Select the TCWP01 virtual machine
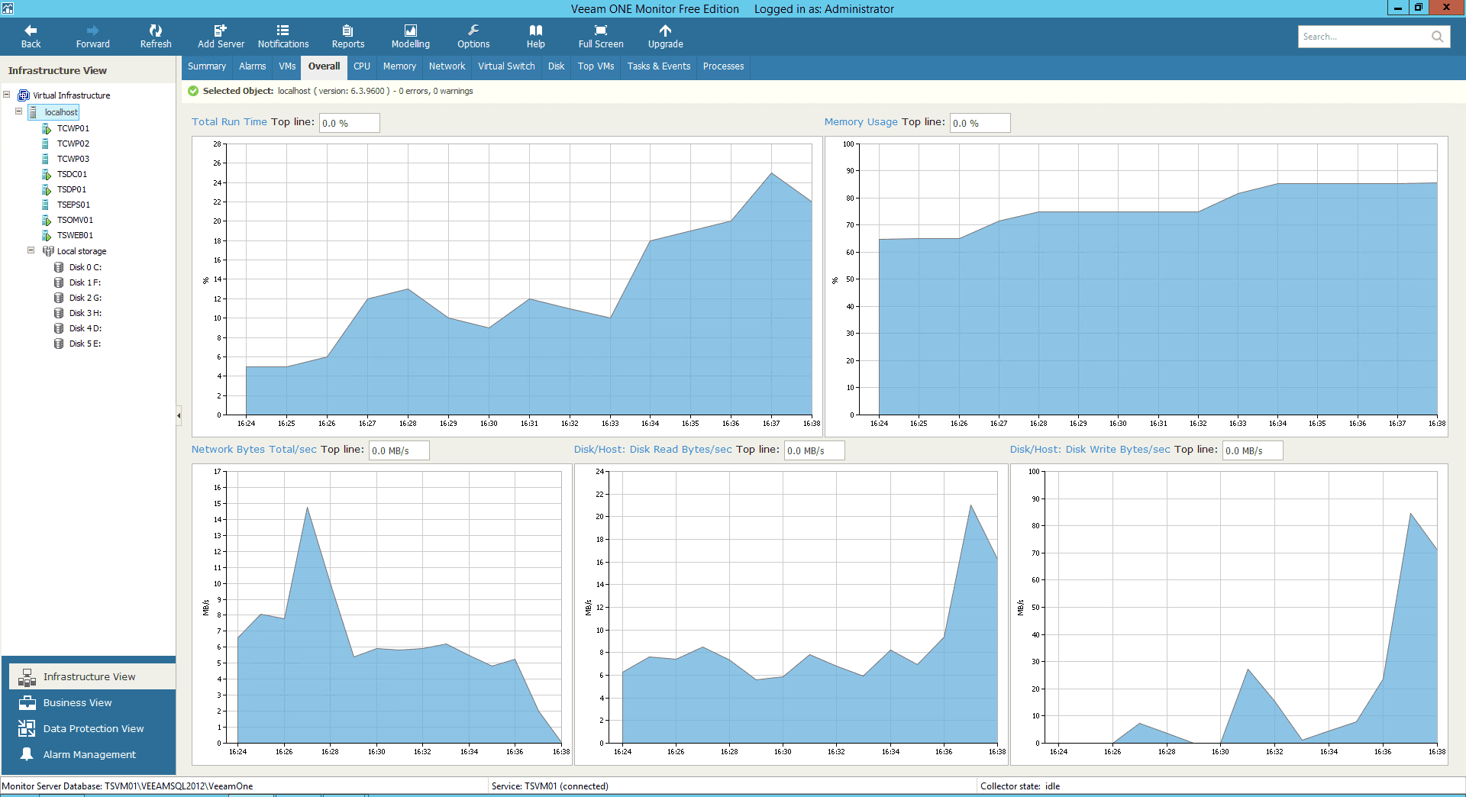 [73, 128]
